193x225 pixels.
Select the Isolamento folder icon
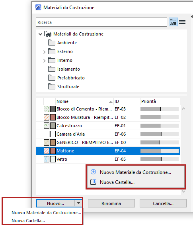(52, 69)
